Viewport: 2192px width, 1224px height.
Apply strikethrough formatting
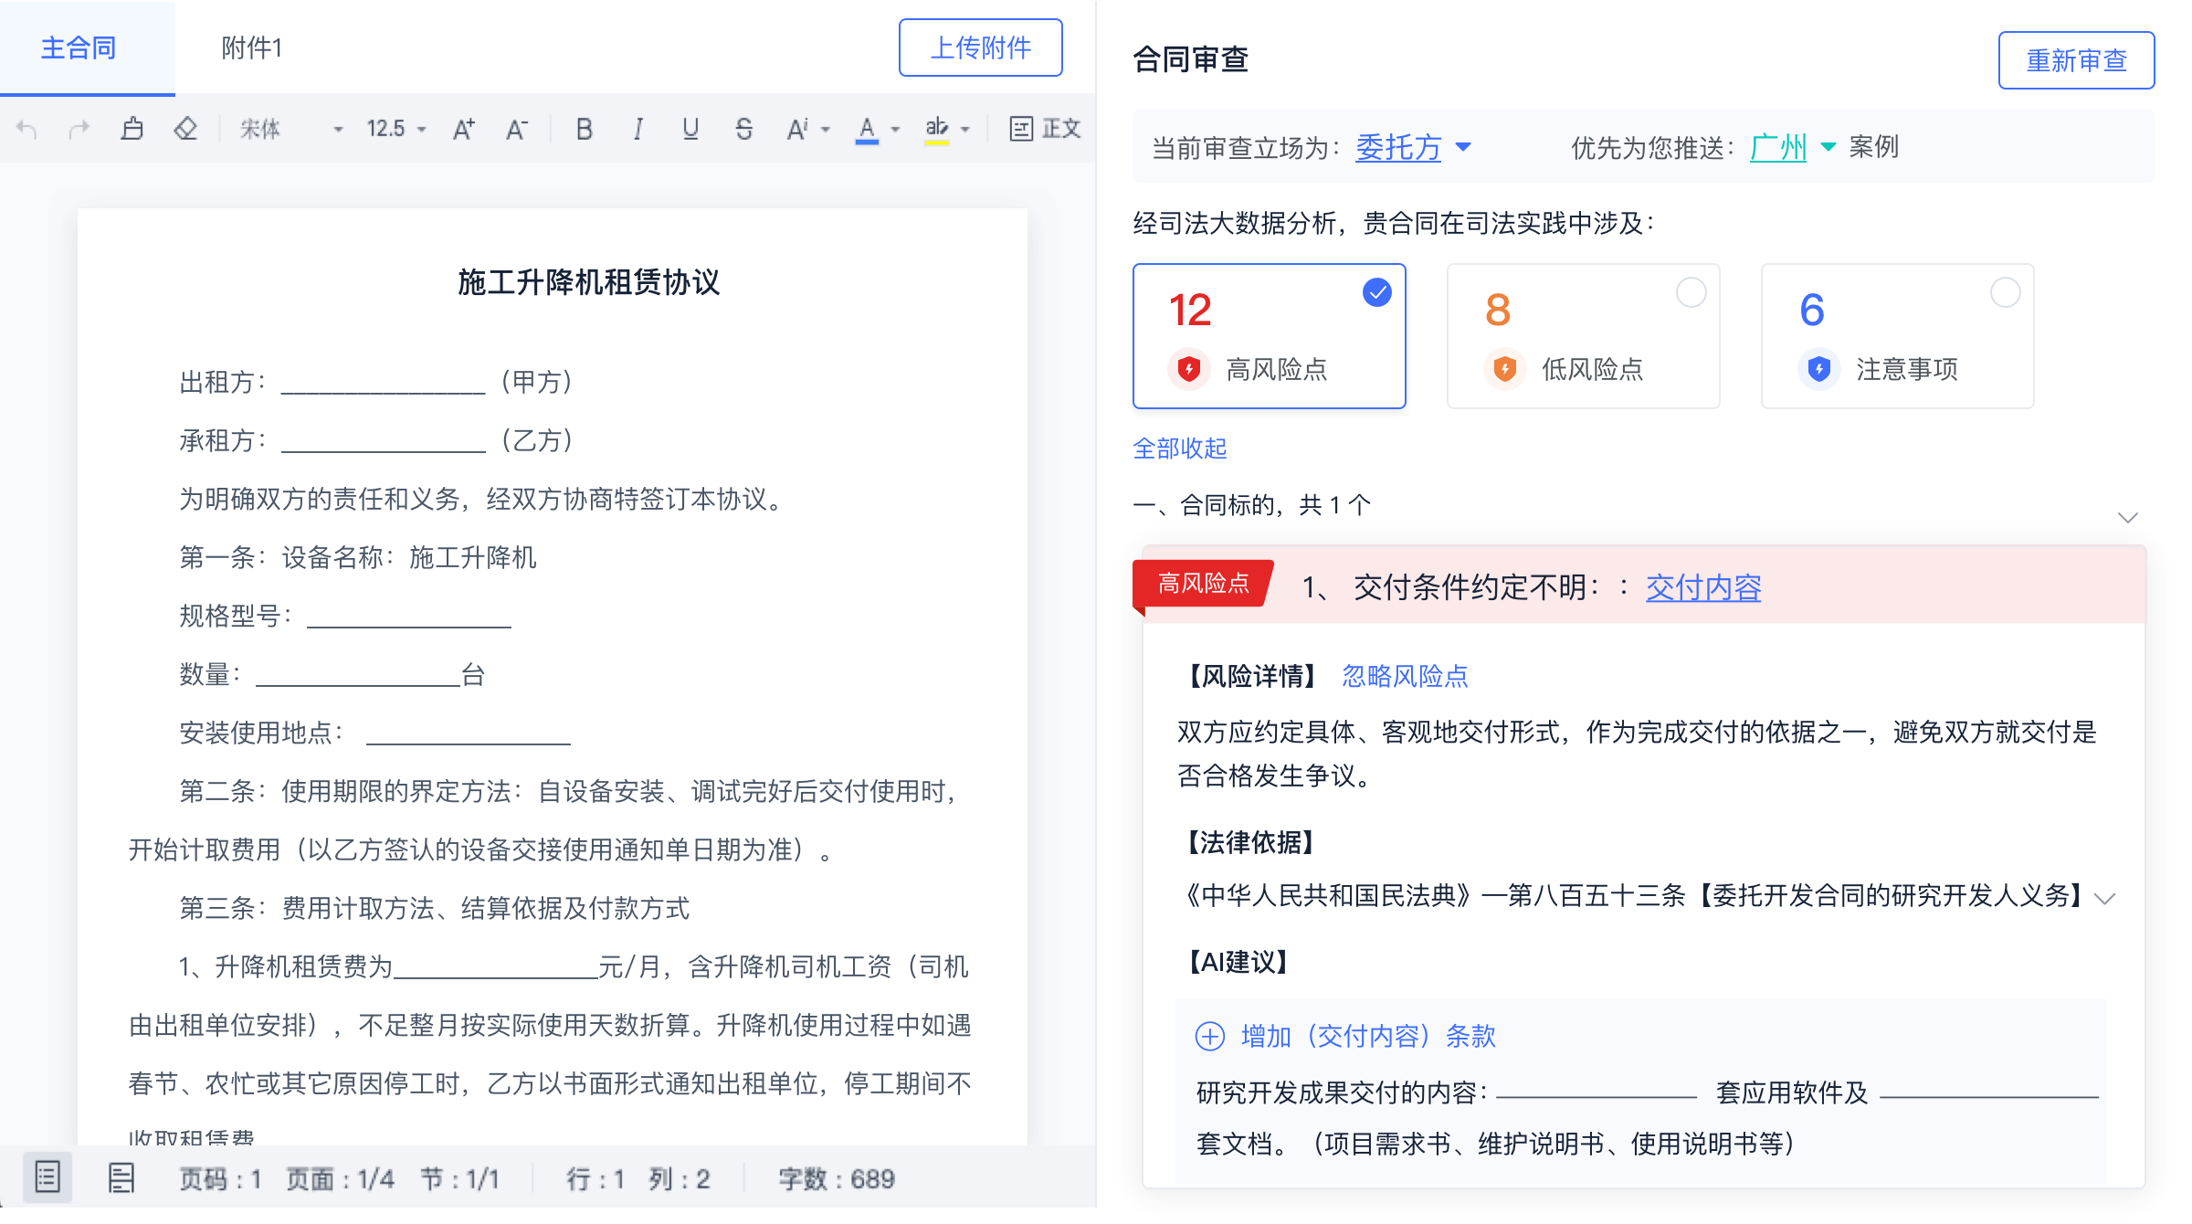[743, 130]
